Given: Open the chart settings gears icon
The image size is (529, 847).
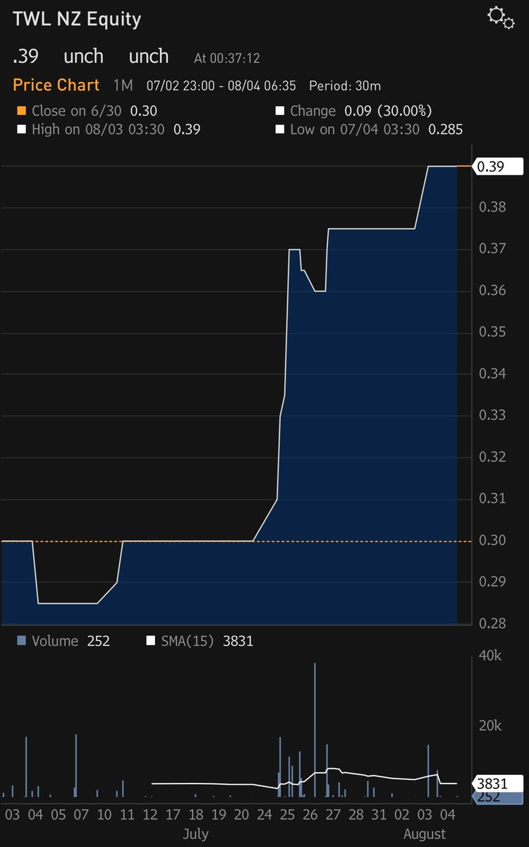Looking at the screenshot, I should tap(501, 18).
